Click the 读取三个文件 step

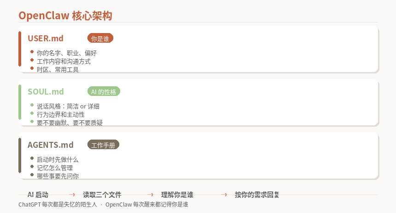pyautogui.click(x=102, y=195)
